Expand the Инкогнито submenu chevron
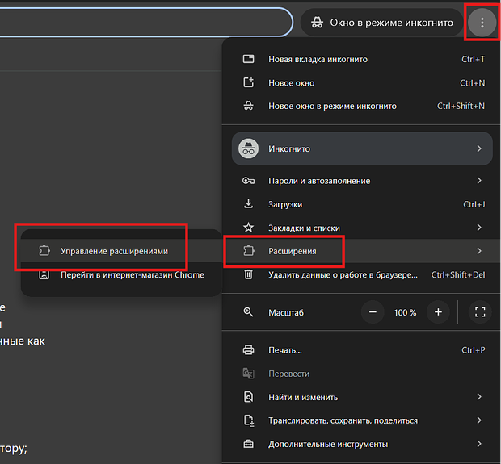 [x=479, y=148]
